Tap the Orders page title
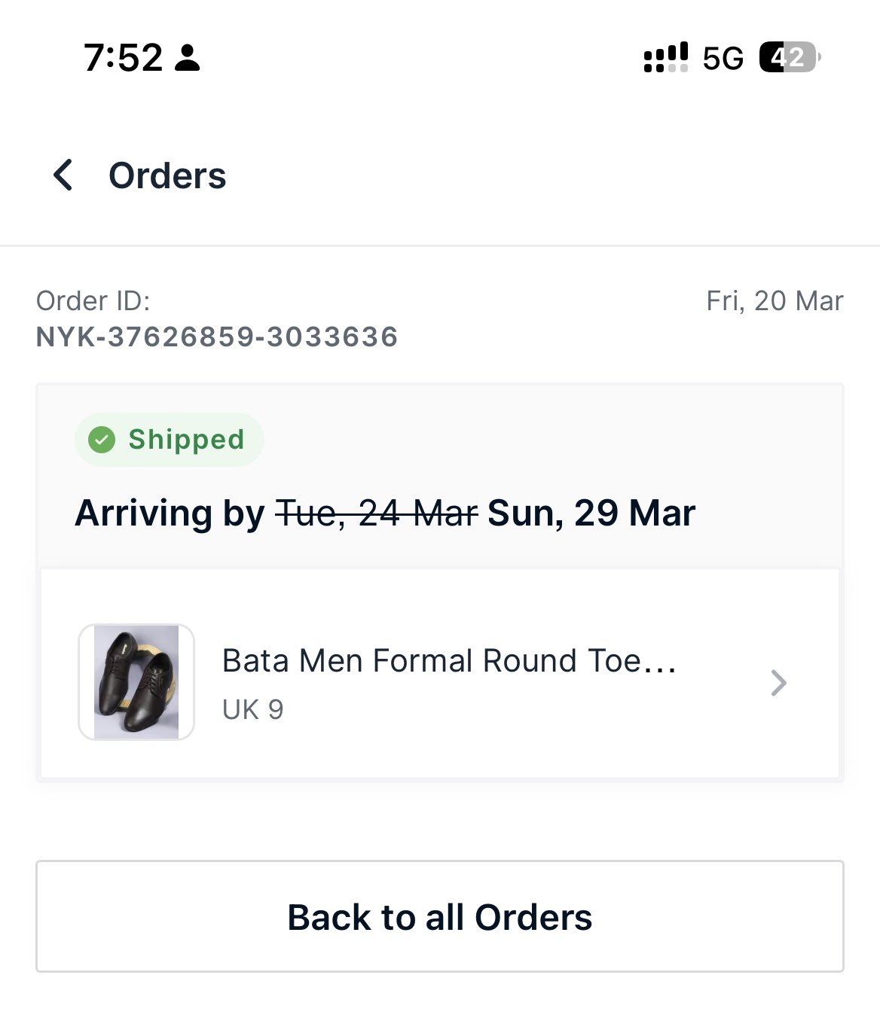Image resolution: width=880 pixels, height=1033 pixels. pos(167,175)
